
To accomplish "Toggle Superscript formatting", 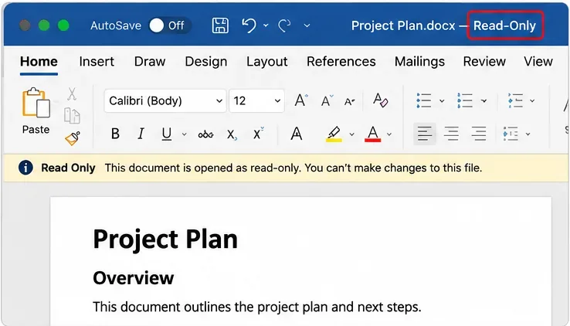I will [x=258, y=134].
